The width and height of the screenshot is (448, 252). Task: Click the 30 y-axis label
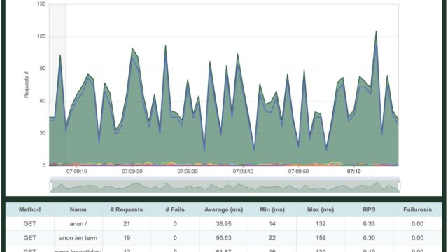click(43, 133)
